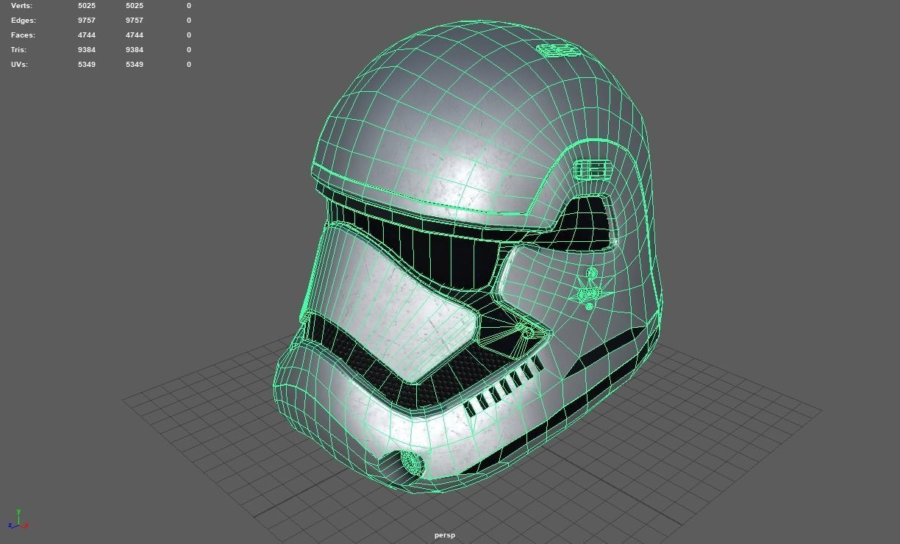Click the XYZ axis orientation gizmo

pos(18,520)
